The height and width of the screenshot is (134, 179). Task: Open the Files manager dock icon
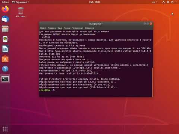point(5,29)
